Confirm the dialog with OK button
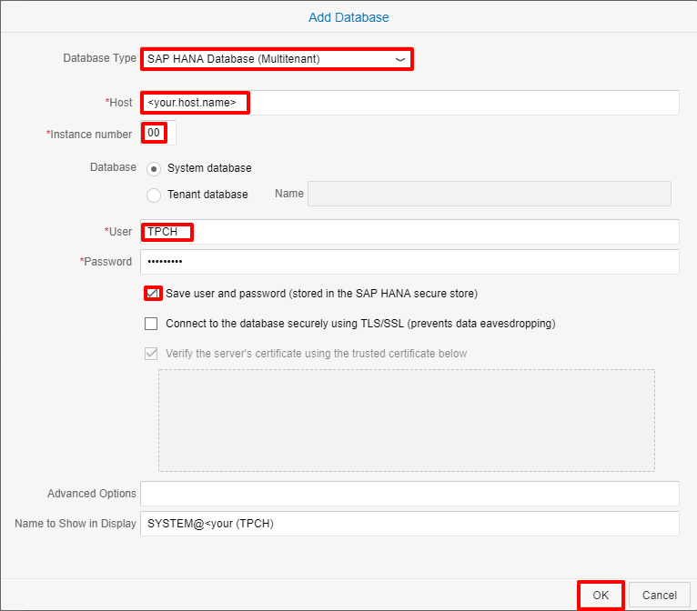Image resolution: width=697 pixels, height=611 pixels. click(x=601, y=595)
